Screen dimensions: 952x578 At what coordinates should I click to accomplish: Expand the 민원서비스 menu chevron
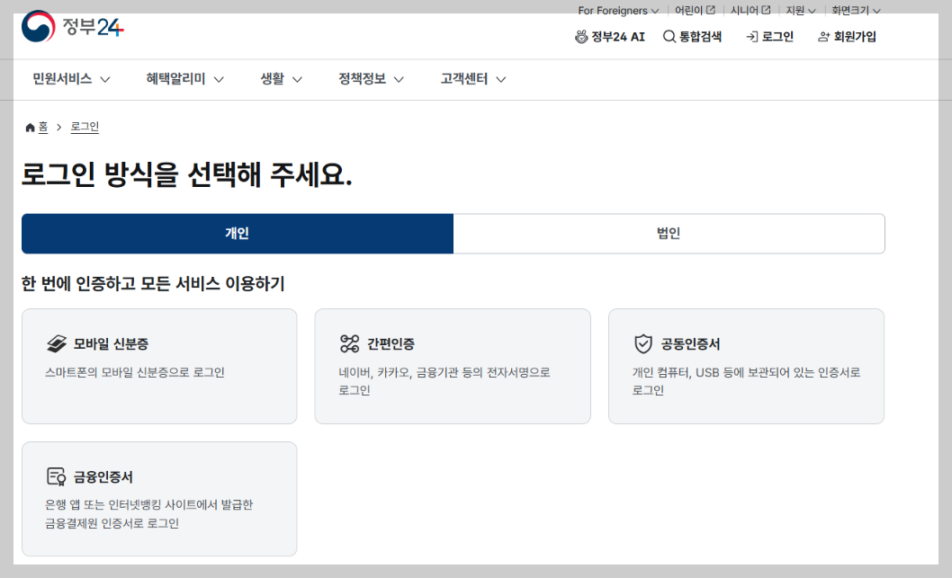(x=105, y=79)
